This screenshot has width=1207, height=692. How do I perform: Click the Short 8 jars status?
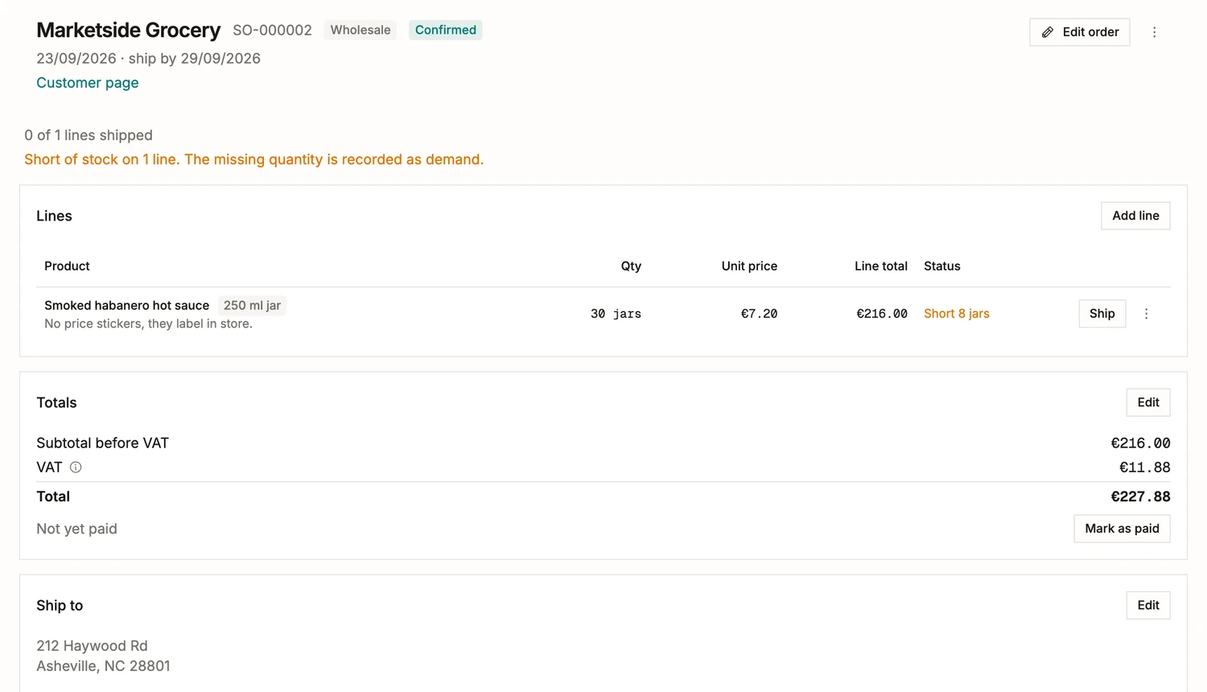[x=956, y=314]
